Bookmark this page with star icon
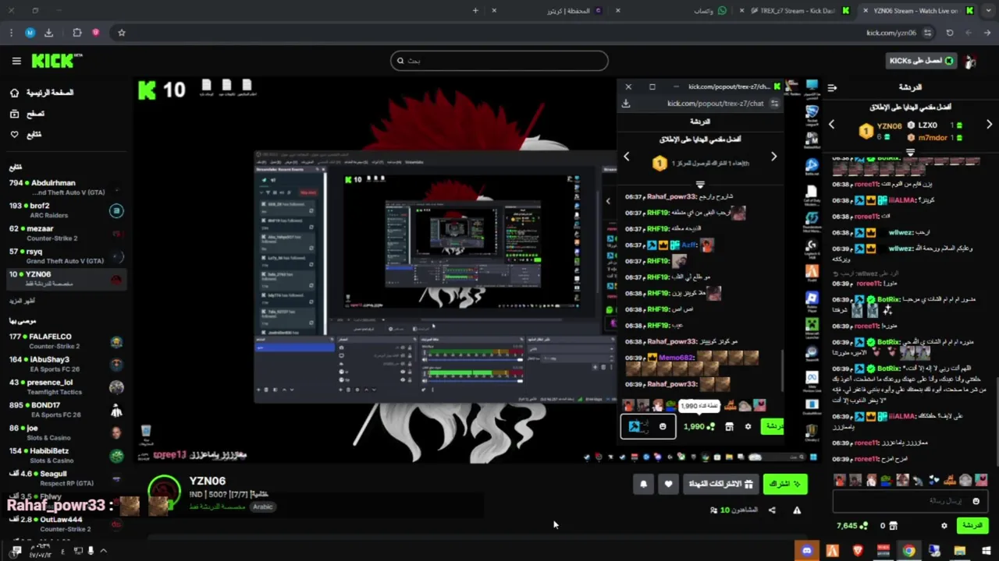Viewport: 999px width, 561px height. [122, 33]
